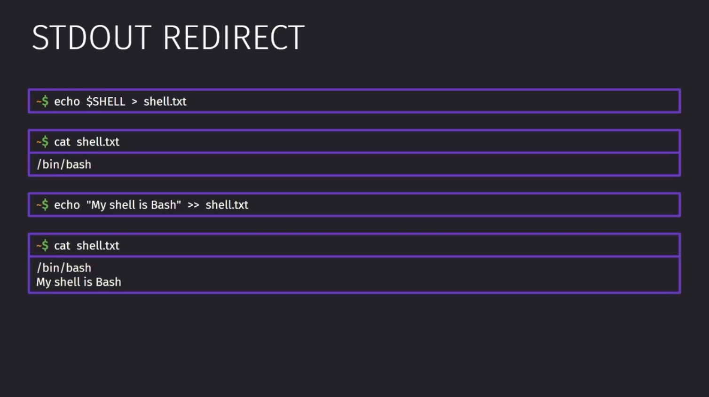Click the echo word in first command box
This screenshot has height=397, width=709.
coord(67,101)
